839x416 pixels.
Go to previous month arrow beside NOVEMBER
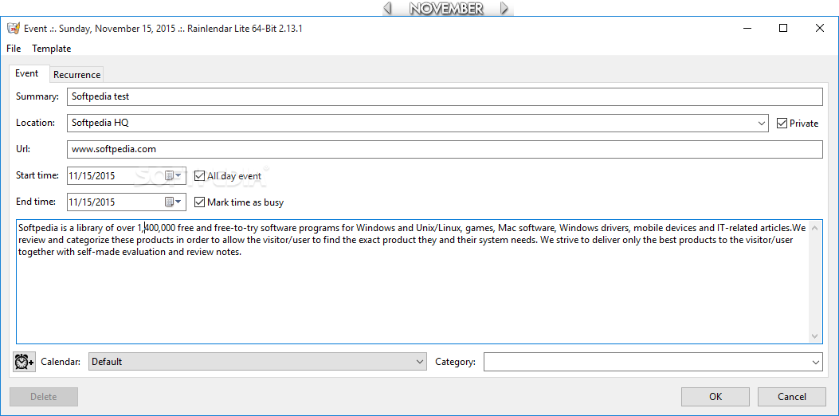tap(388, 8)
